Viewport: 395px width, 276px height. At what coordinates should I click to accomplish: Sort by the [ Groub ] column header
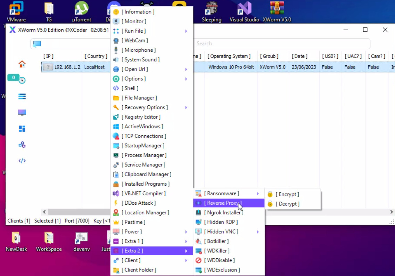pos(269,56)
